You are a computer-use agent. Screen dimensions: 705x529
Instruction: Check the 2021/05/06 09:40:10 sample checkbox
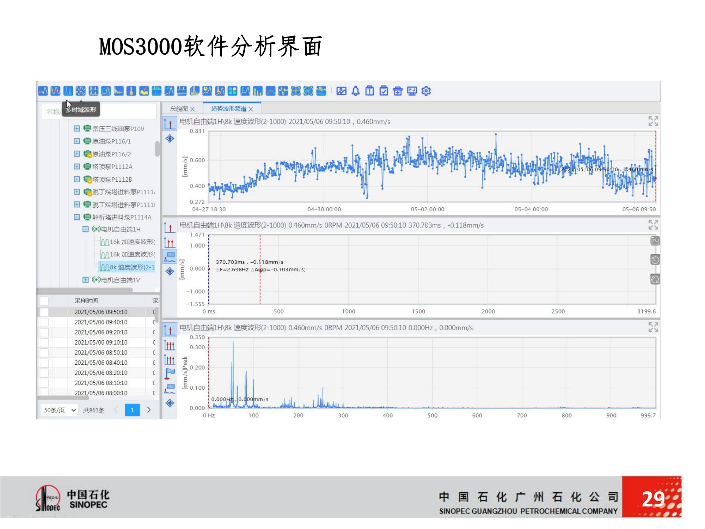click(x=44, y=322)
